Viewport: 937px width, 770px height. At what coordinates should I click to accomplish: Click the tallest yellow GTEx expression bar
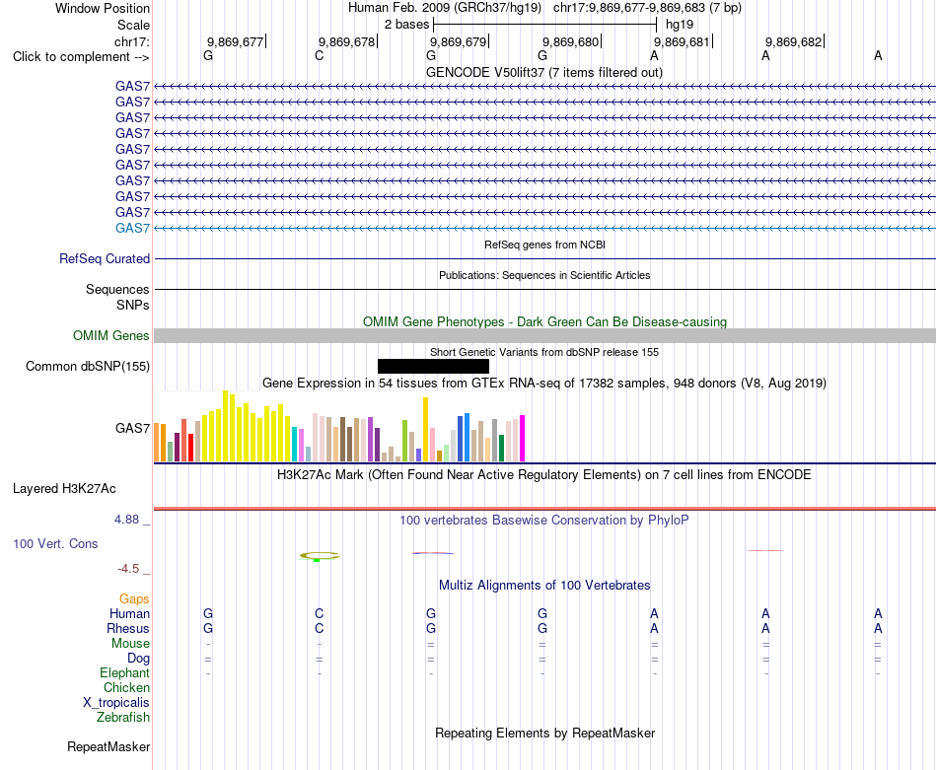[x=225, y=426]
